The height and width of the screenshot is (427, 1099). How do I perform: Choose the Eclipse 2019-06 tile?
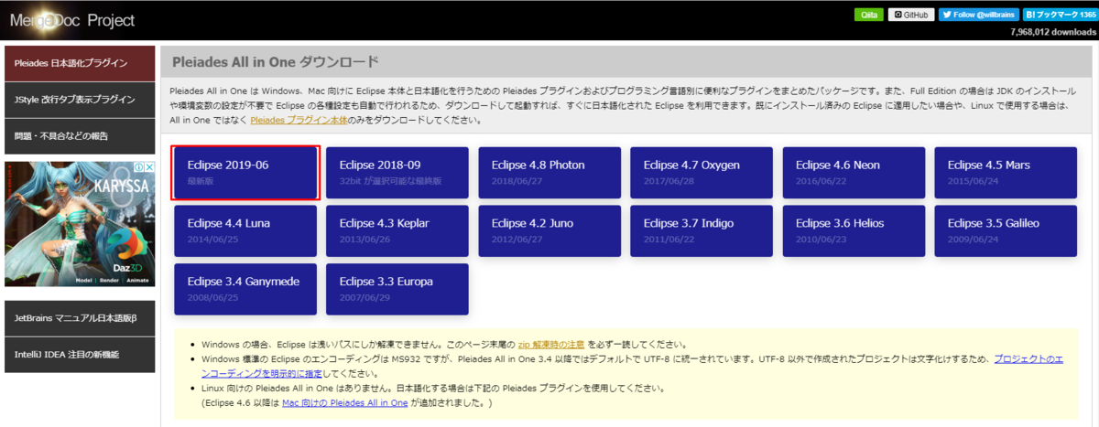245,173
